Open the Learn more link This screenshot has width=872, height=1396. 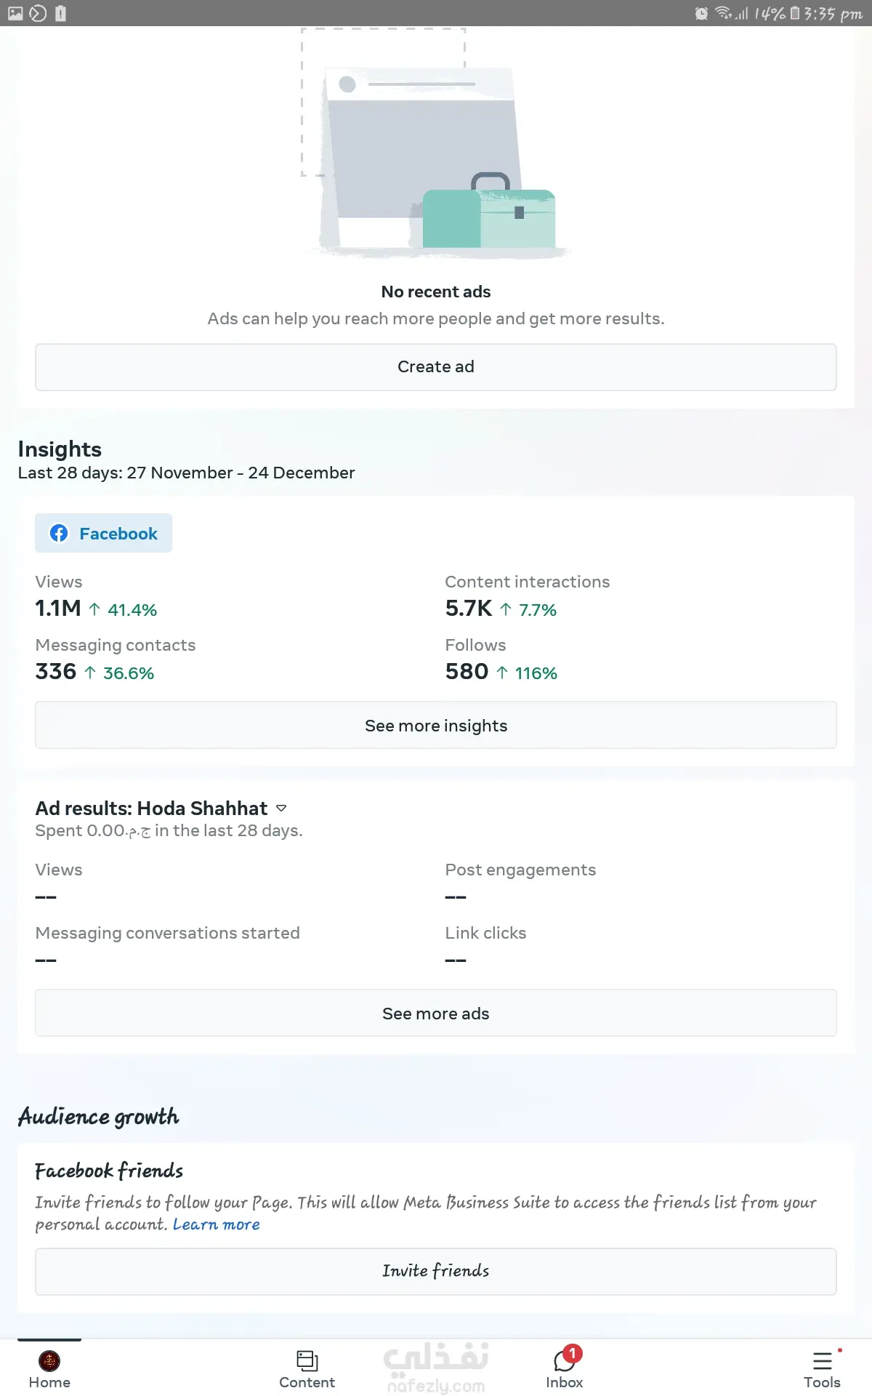pos(216,1224)
